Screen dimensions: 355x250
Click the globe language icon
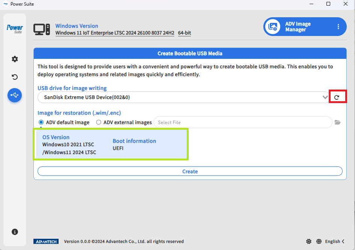[x=319, y=241]
